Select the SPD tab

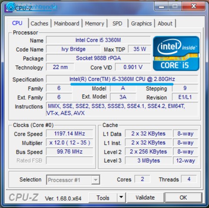pos(118,23)
